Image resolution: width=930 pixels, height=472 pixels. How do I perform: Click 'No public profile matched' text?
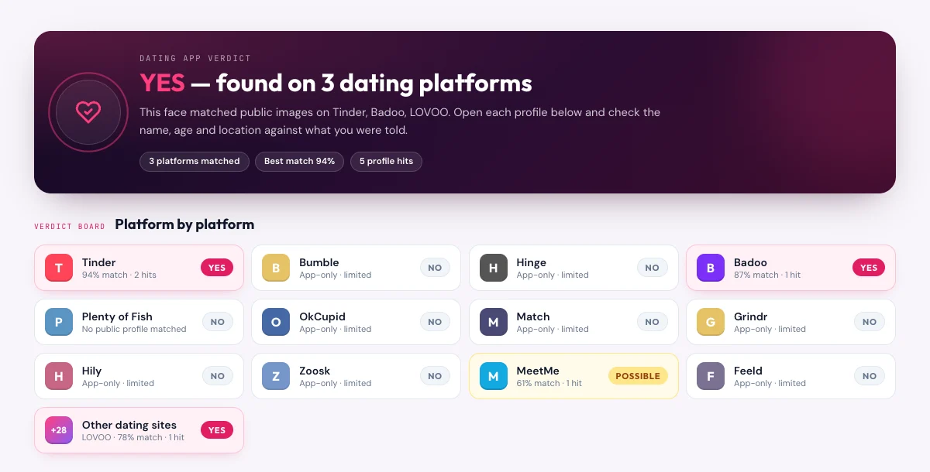point(134,329)
